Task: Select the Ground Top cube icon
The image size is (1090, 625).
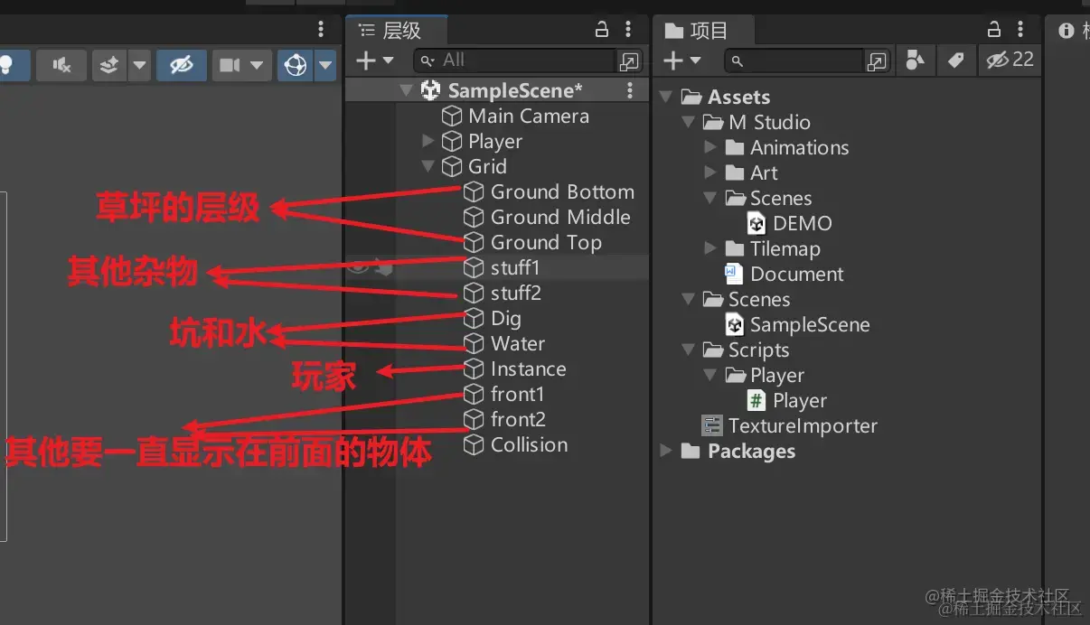Action: (474, 242)
